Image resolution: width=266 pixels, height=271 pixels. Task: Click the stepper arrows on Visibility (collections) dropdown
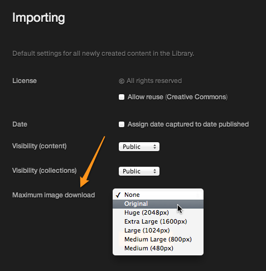click(x=154, y=171)
